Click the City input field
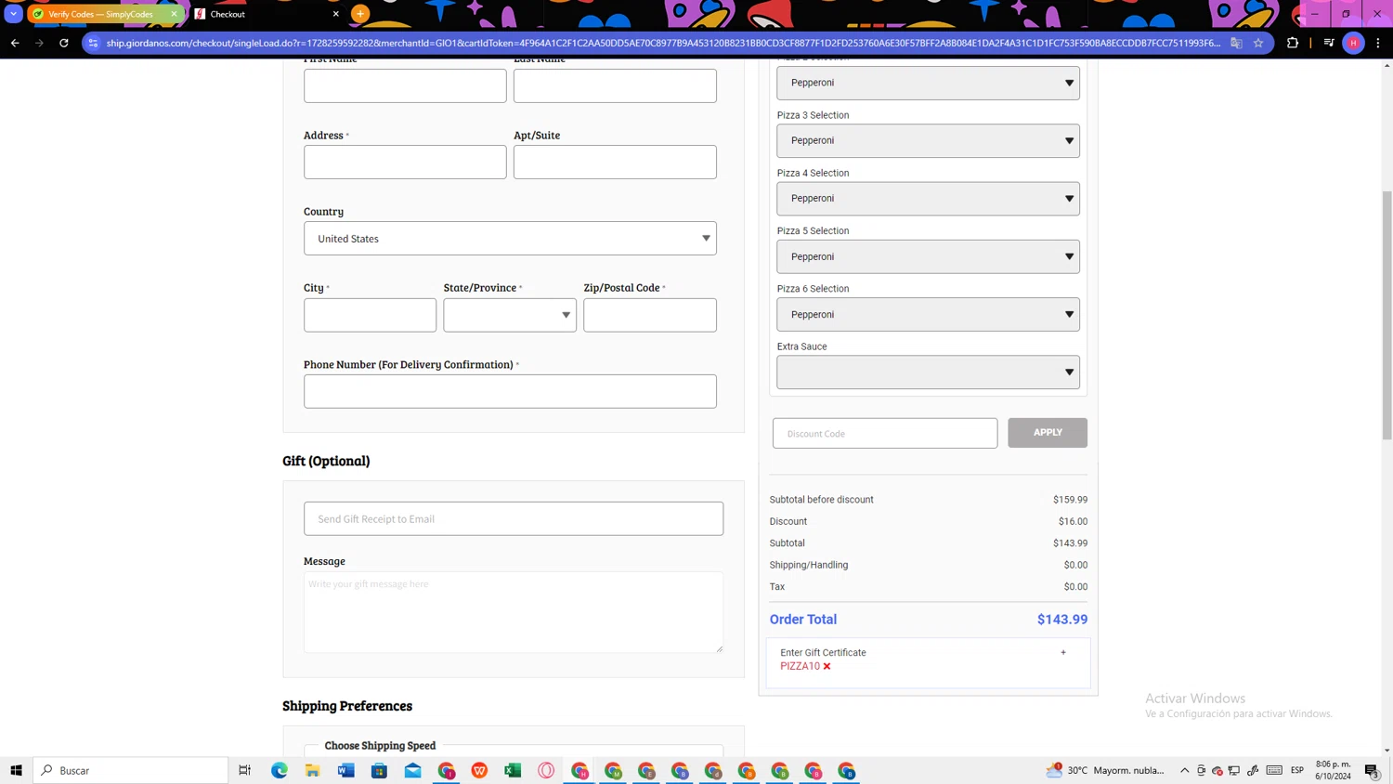The image size is (1393, 784). (370, 315)
